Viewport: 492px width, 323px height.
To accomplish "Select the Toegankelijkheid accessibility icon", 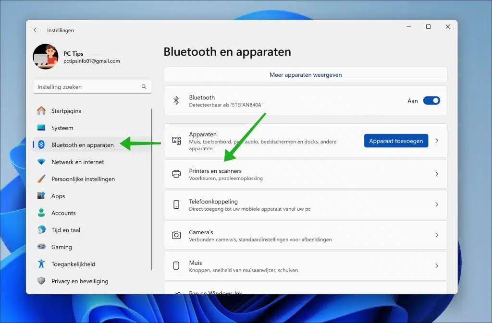I will tap(42, 264).
